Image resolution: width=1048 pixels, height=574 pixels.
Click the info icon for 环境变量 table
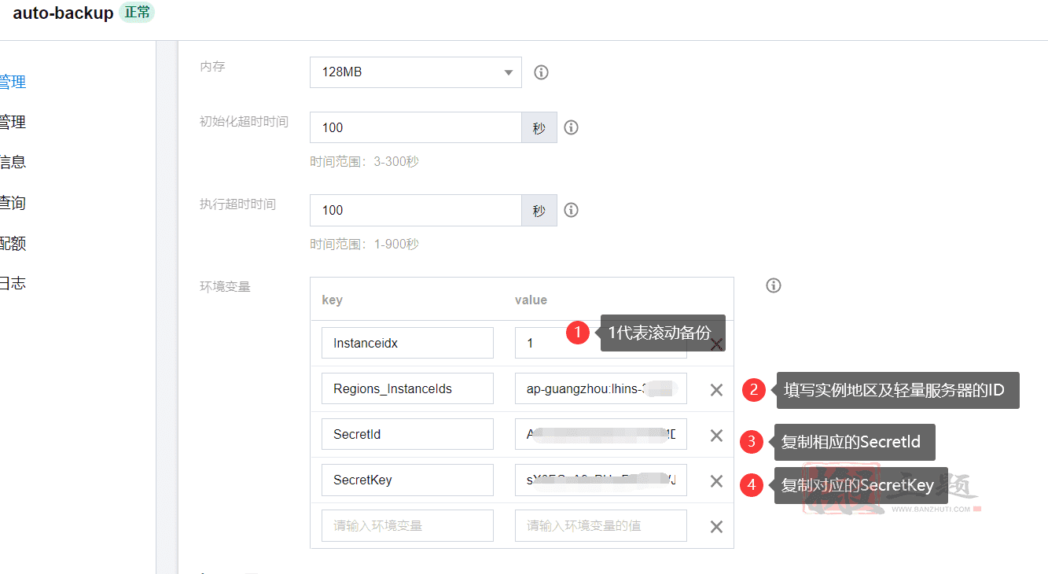774,285
